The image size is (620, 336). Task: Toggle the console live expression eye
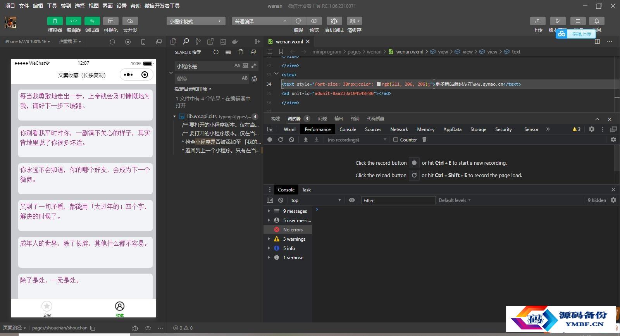tap(352, 200)
